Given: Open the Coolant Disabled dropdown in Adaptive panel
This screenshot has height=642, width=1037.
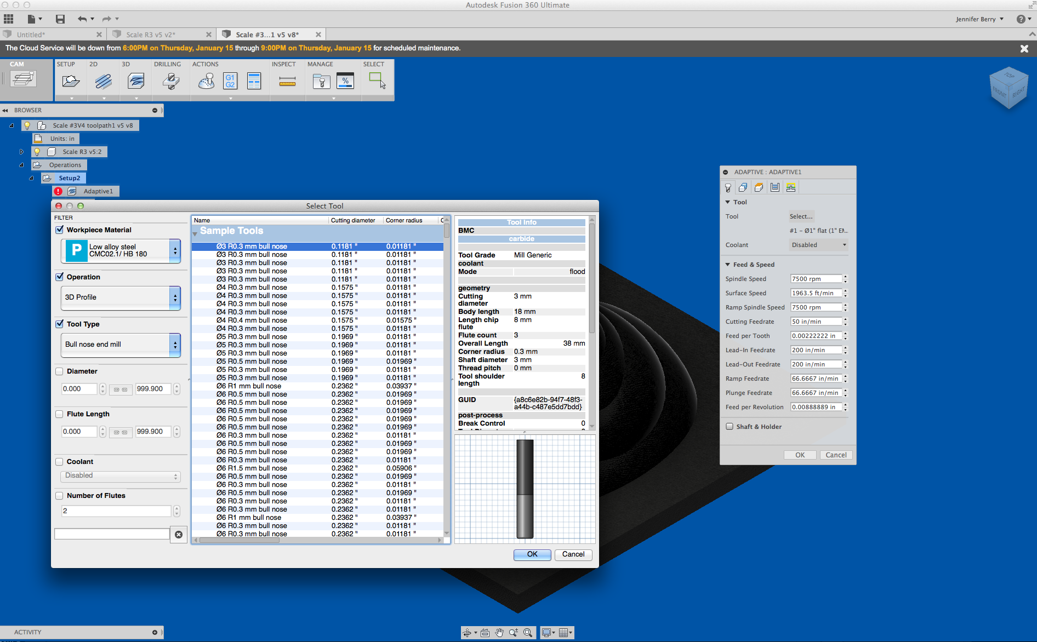Looking at the screenshot, I should (x=819, y=245).
